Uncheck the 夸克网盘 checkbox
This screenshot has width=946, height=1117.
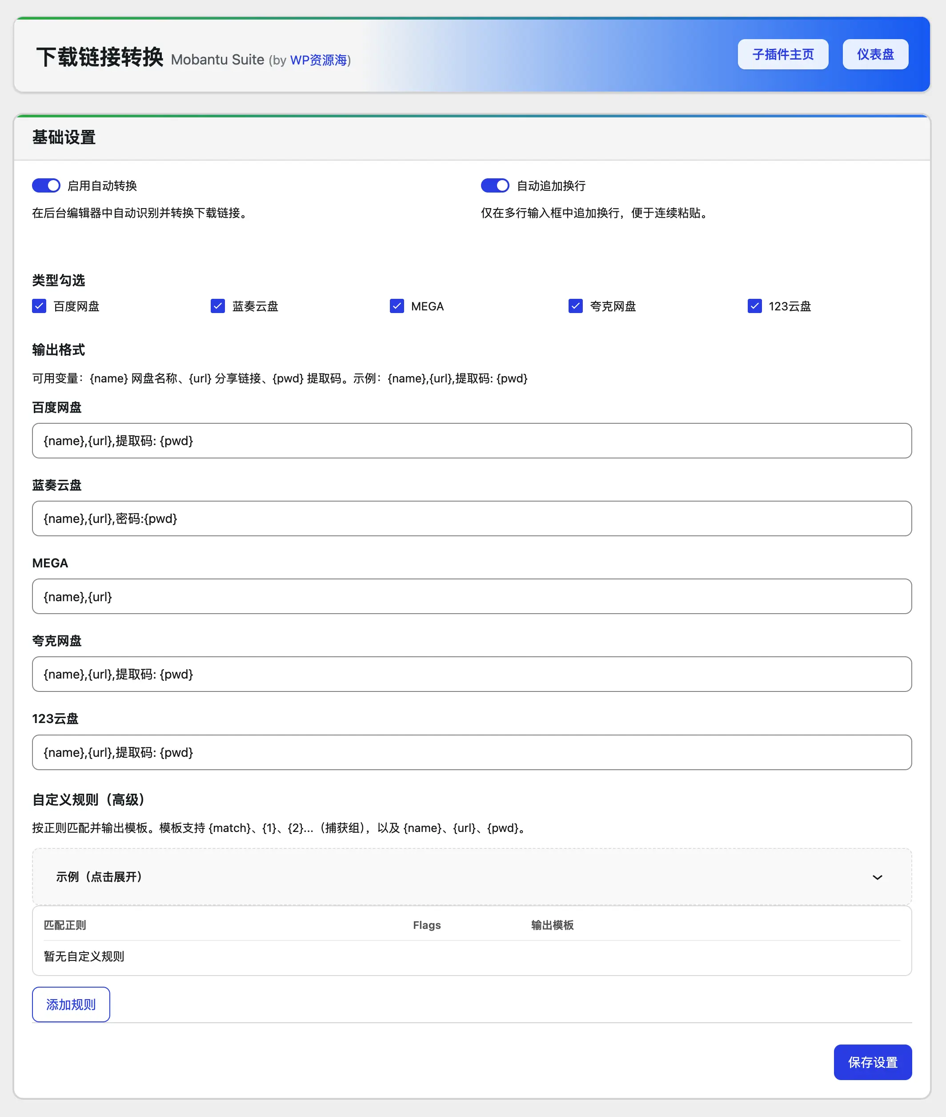coord(575,306)
